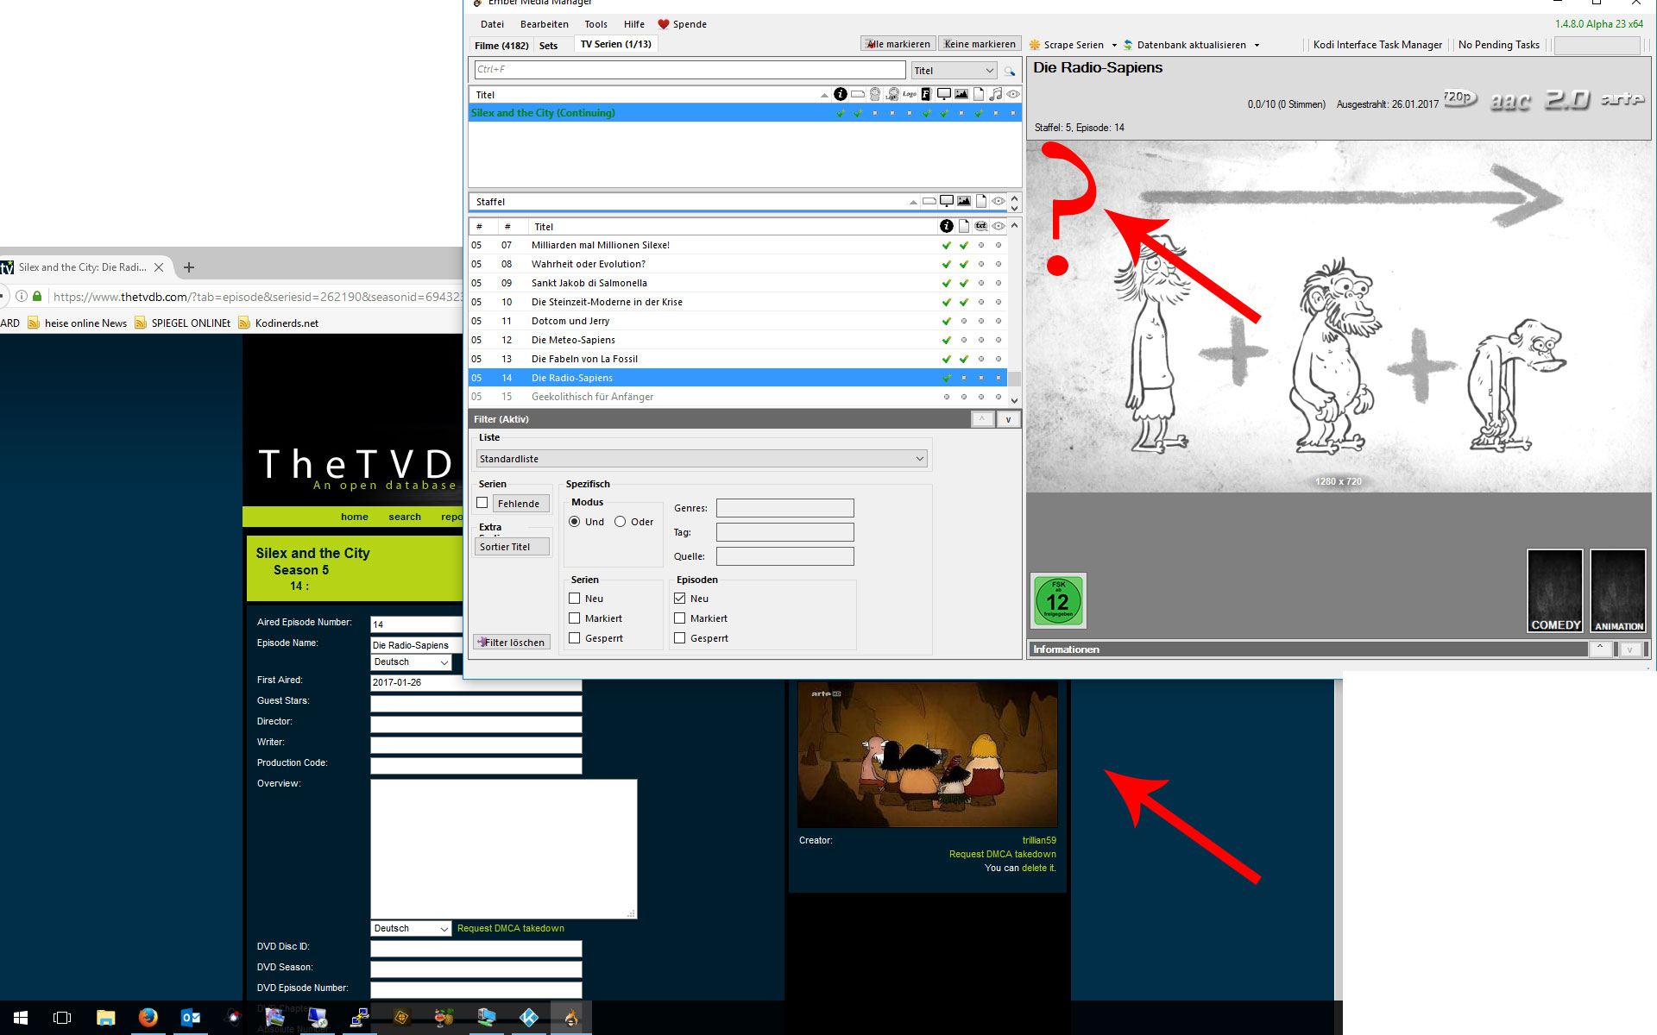The height and width of the screenshot is (1035, 1657).
Task: Open the Titel search-type dropdown
Action: [955, 71]
